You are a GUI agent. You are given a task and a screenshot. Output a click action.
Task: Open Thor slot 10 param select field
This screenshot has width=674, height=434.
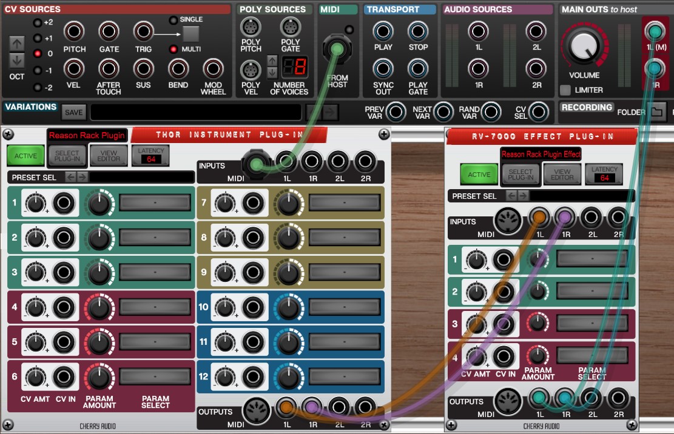(x=345, y=307)
